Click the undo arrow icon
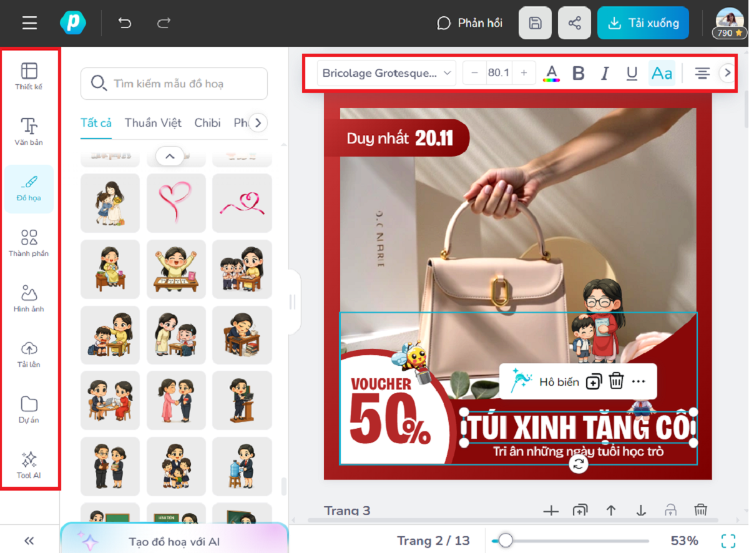 coord(125,23)
